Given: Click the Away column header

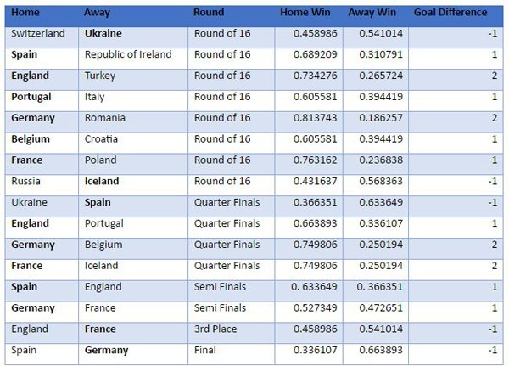Looking at the screenshot, I should pyautogui.click(x=97, y=13).
